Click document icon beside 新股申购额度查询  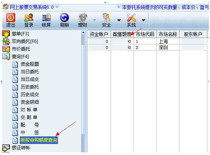point(15,140)
